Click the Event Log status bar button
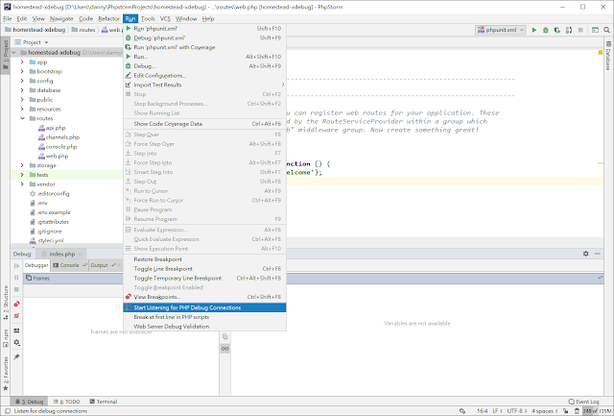614x416 pixels. (583, 402)
